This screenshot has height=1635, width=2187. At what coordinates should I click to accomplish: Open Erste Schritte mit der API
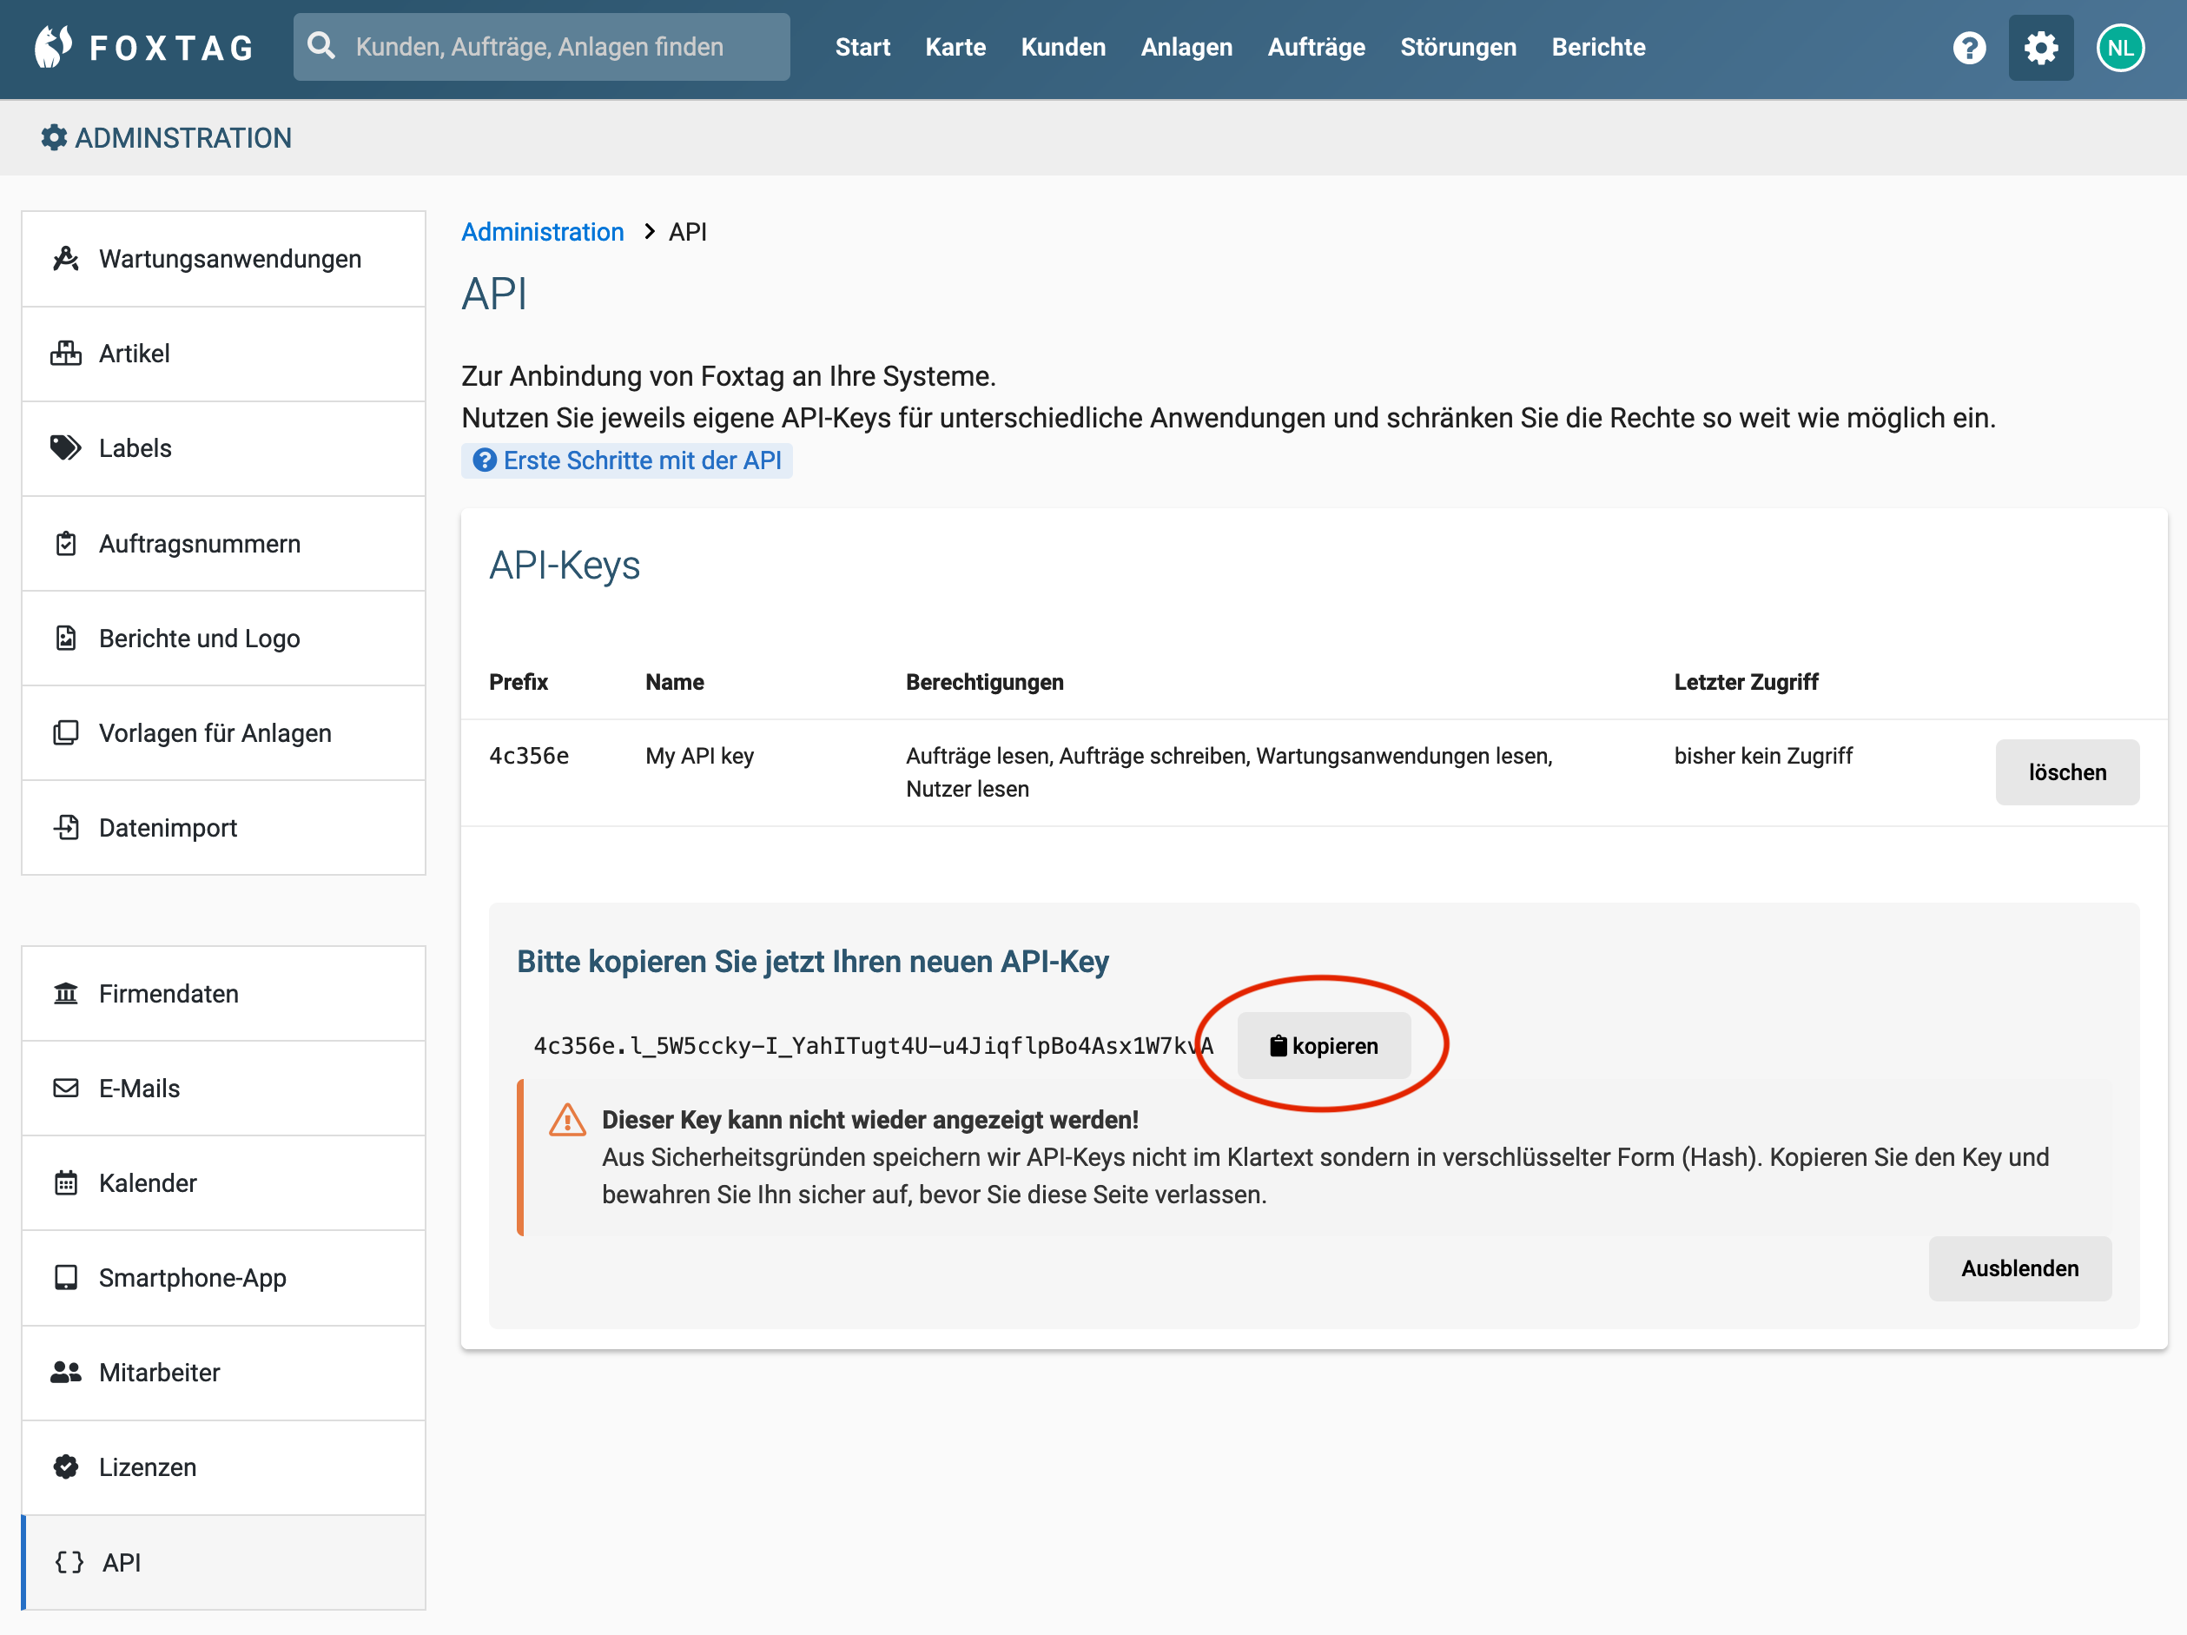point(627,460)
